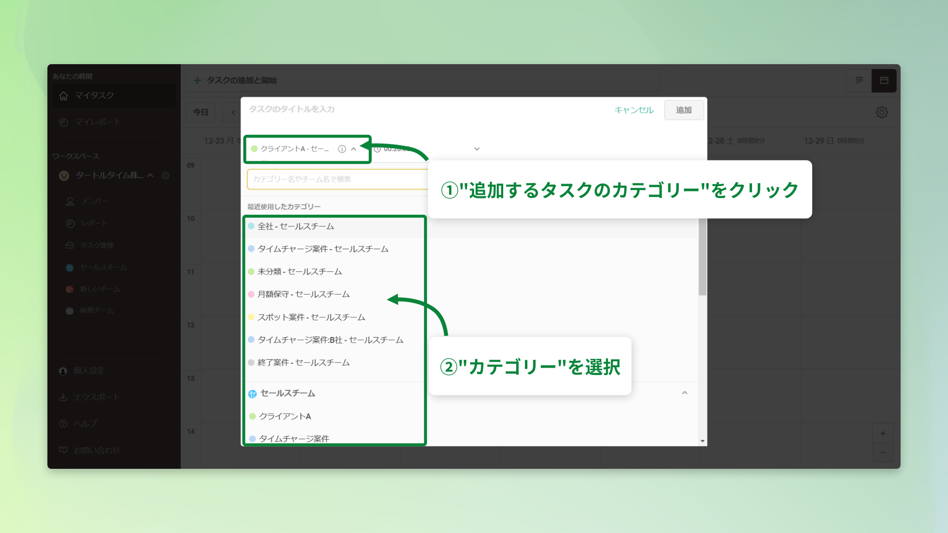Screen dimensions: 948x533
Task: Open the workspace settings gear icon
Action: 165,176
